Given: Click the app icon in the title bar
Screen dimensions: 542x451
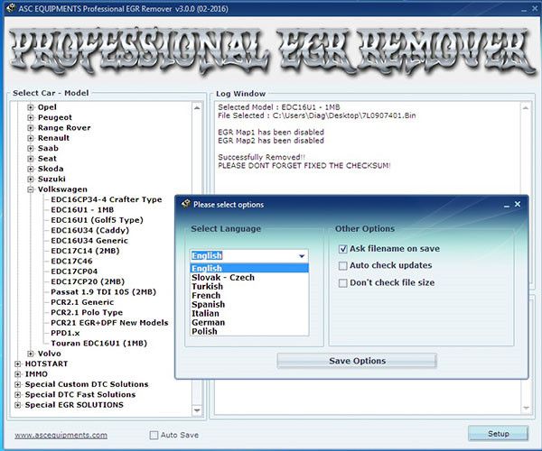Looking at the screenshot, I should click(x=9, y=9).
